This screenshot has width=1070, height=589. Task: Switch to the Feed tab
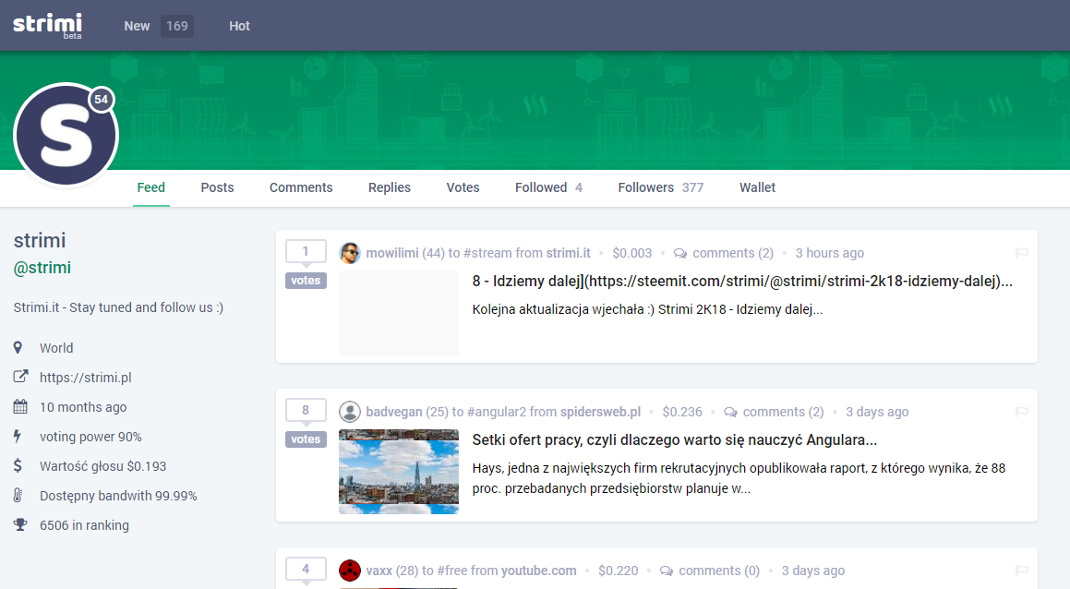click(x=150, y=187)
